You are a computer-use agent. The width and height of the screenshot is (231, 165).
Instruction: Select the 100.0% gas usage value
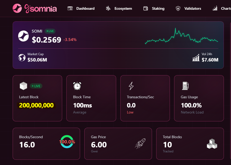click(191, 105)
